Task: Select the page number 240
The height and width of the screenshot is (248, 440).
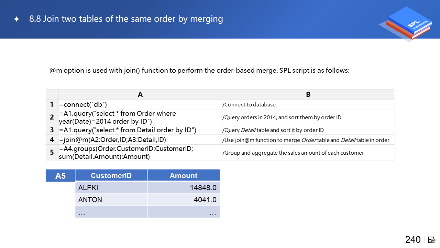Action: pyautogui.click(x=413, y=240)
